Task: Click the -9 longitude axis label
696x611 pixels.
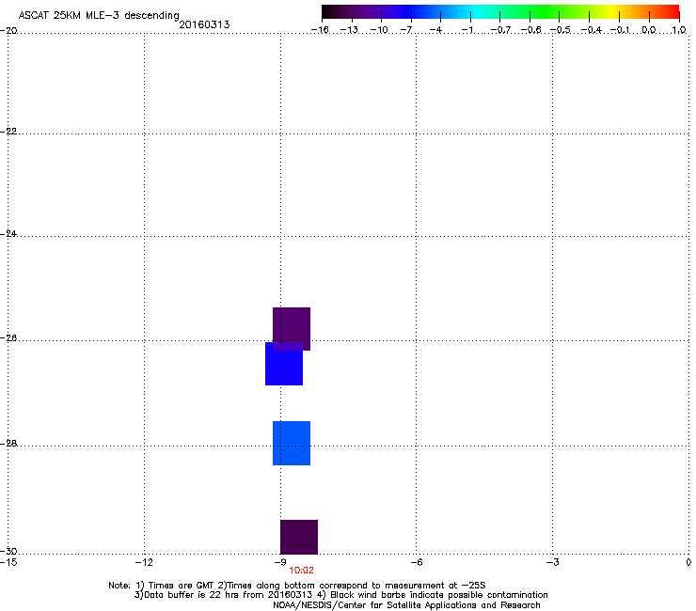Action: (x=280, y=562)
